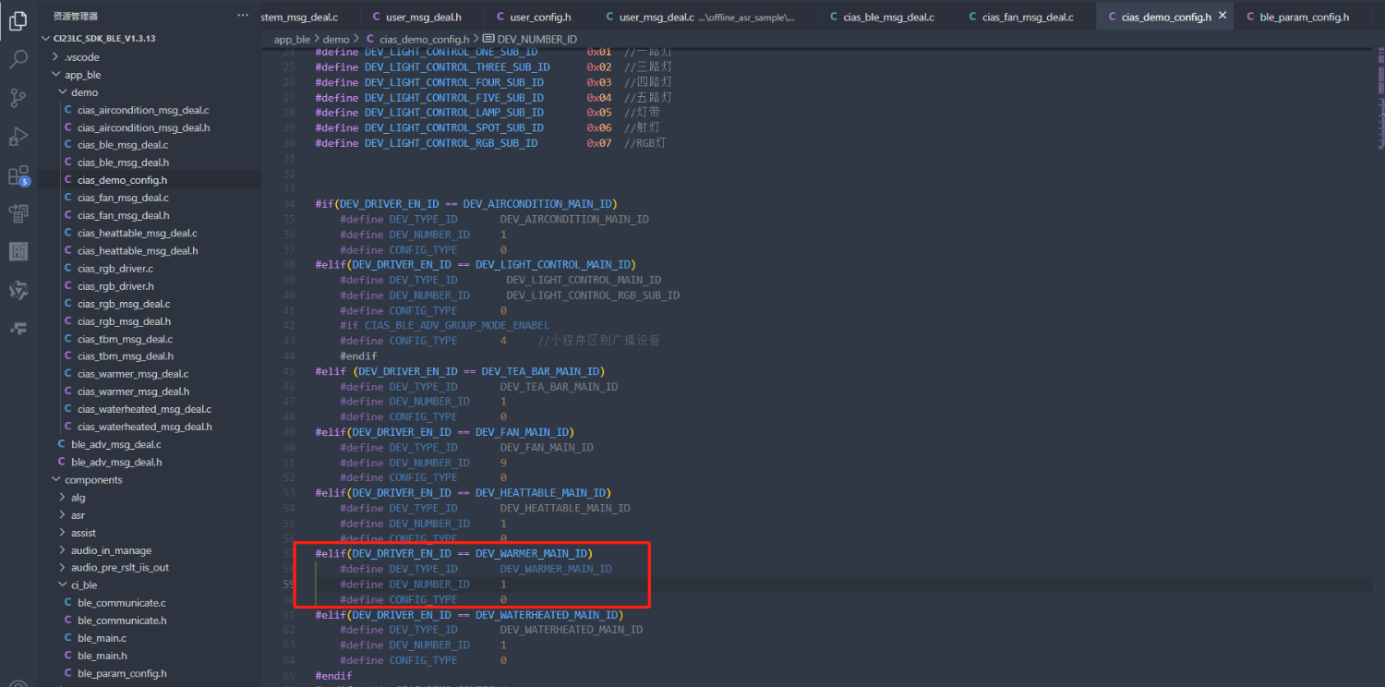The image size is (1385, 687).
Task: Click the app_ble breadcrumb segment
Action: (292, 40)
